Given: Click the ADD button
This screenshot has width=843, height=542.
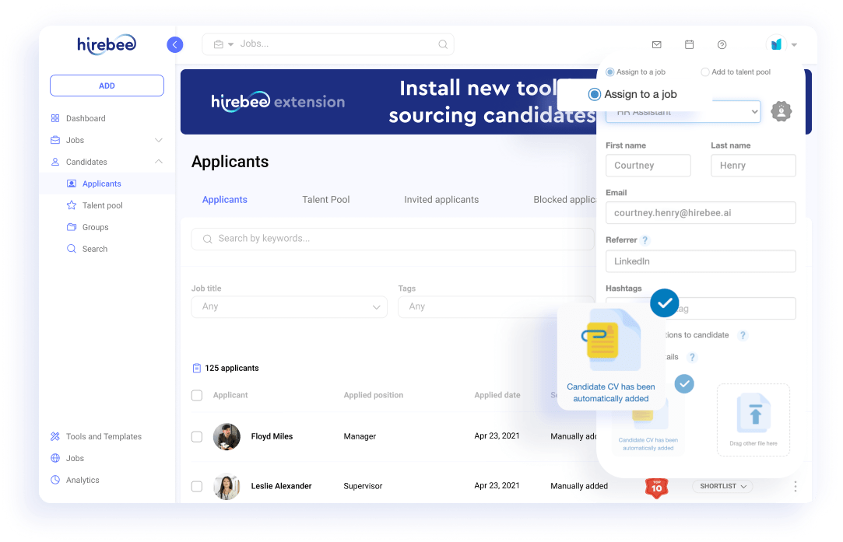Looking at the screenshot, I should coord(107,86).
